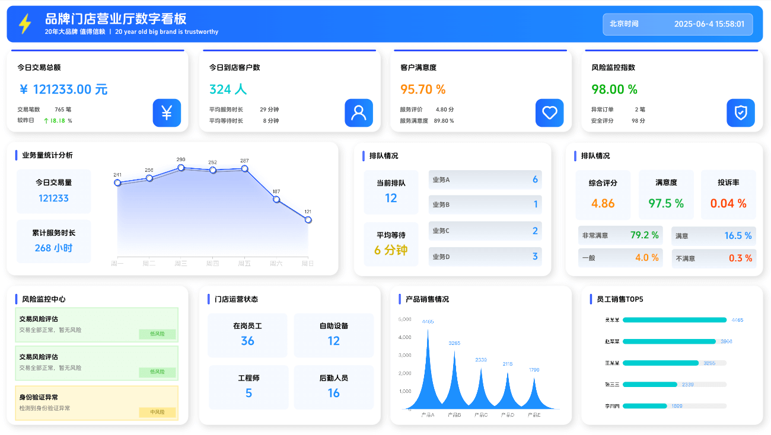
Task: Select the 周三 data point labeled 290
Action: 181,168
